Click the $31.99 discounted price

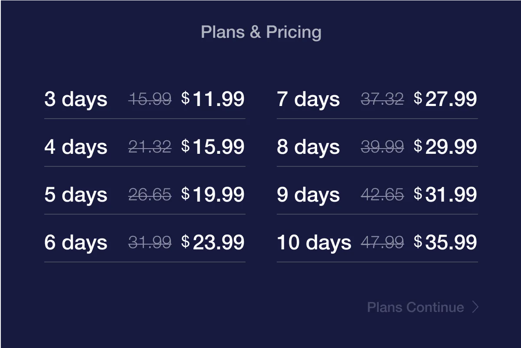[446, 195]
